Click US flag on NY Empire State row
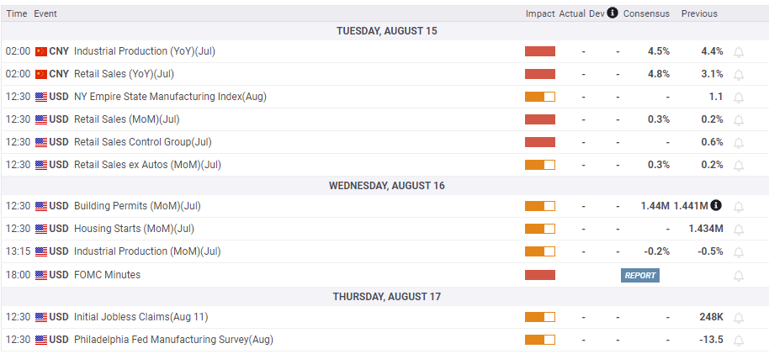Screen dimensions: 769x354 coord(40,97)
